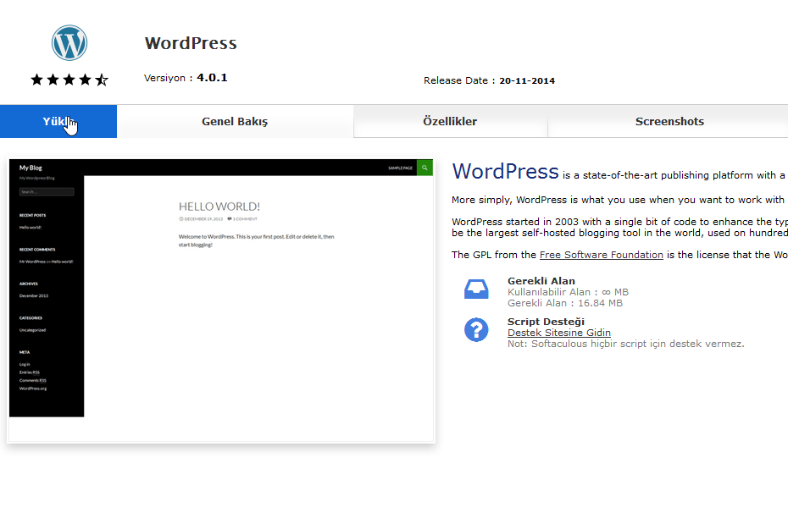This screenshot has width=788, height=507.
Task: Click the Kullanılabilir Alan : ∞ MB line
Action: (x=568, y=292)
